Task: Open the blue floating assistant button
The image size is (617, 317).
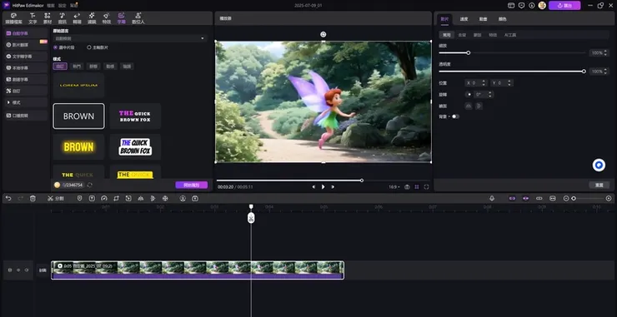Action: (599, 166)
